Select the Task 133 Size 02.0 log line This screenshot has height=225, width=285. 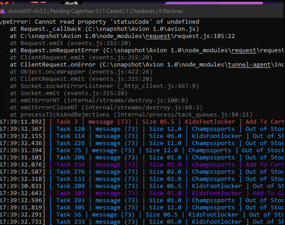tap(142, 179)
